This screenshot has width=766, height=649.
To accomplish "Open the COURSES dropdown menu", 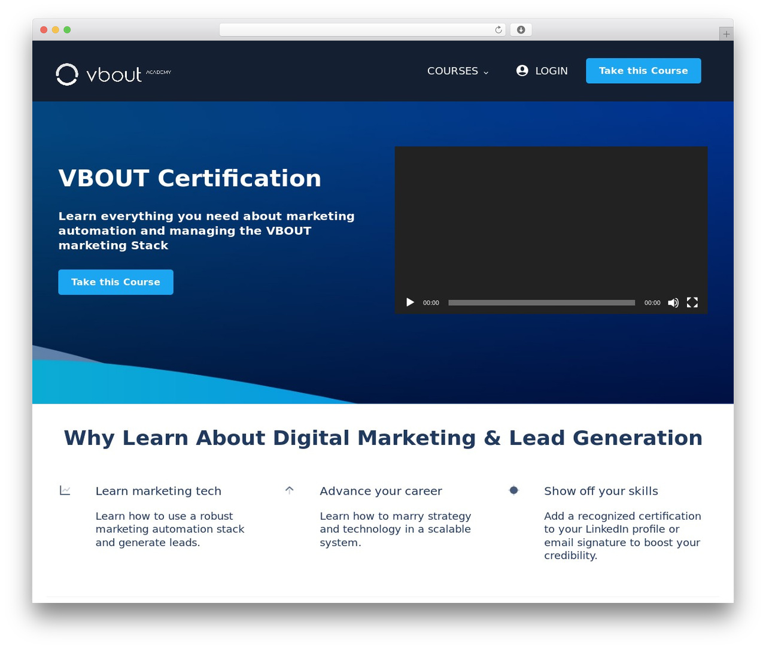I will pos(458,71).
